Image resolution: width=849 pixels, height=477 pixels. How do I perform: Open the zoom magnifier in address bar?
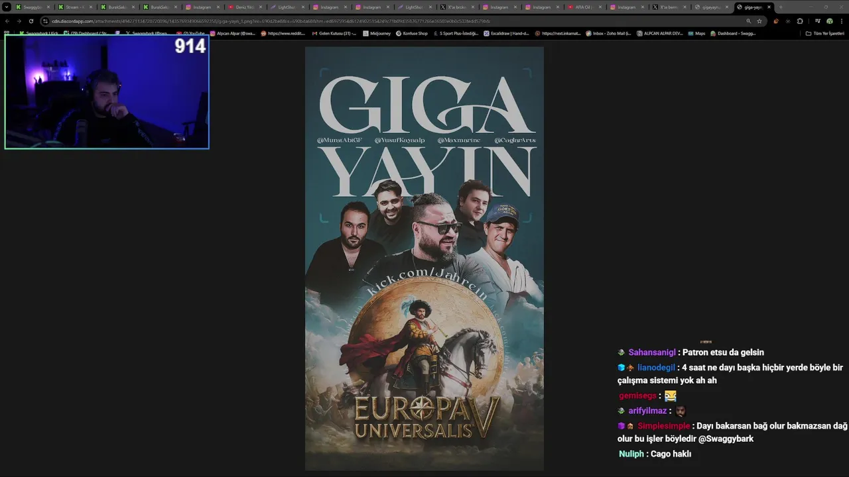pos(749,21)
